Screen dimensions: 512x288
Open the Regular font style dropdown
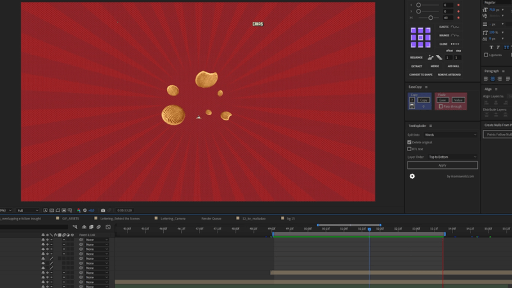pyautogui.click(x=497, y=3)
